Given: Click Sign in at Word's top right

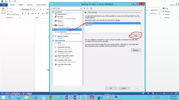Looking at the screenshot, I should tap(172, 5).
